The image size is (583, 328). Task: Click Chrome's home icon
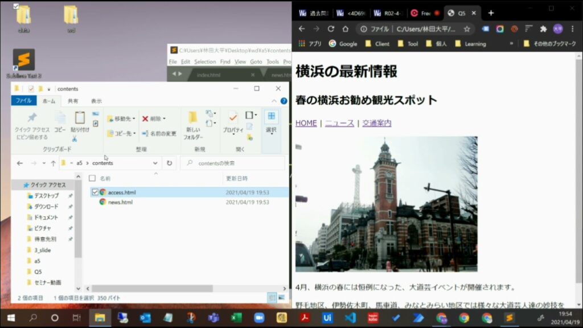[346, 28]
